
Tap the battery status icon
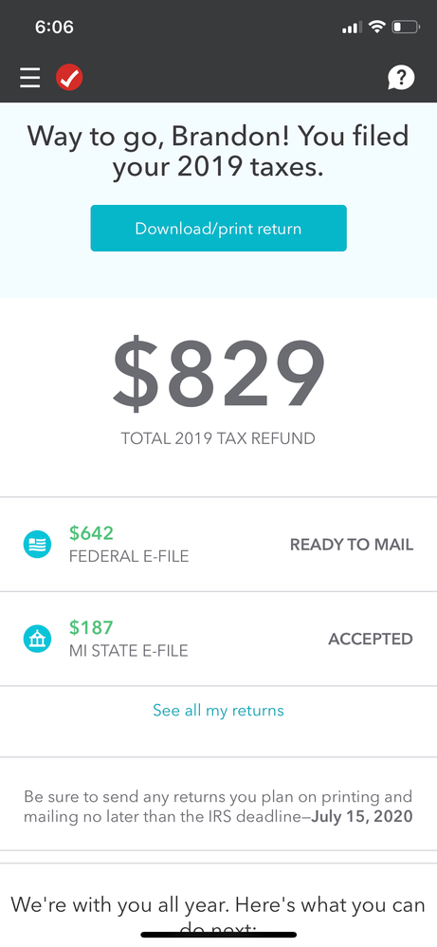coord(406,27)
